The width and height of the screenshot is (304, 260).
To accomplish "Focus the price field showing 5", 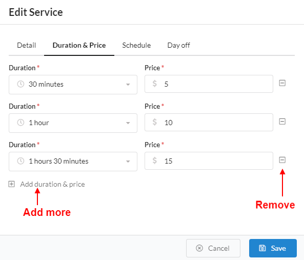I will click(209, 84).
